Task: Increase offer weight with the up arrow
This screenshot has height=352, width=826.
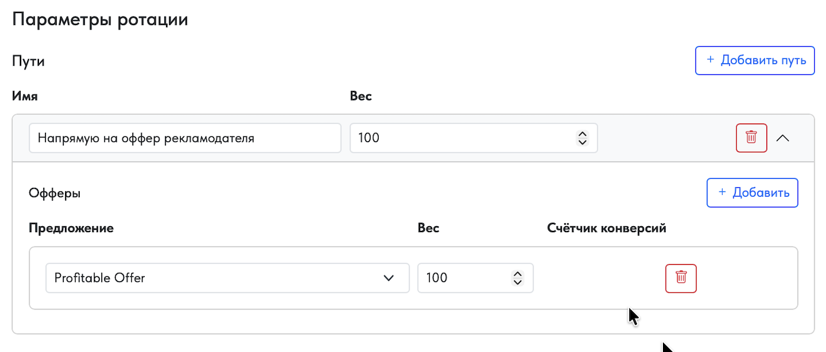Action: pos(518,274)
